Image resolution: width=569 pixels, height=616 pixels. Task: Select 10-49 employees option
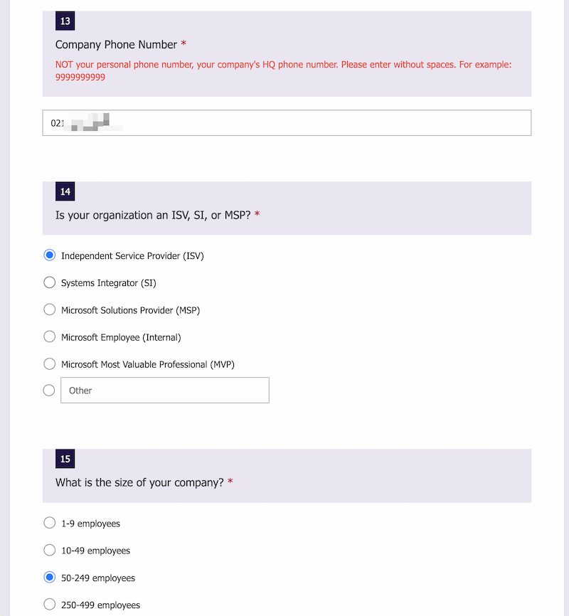[50, 550]
